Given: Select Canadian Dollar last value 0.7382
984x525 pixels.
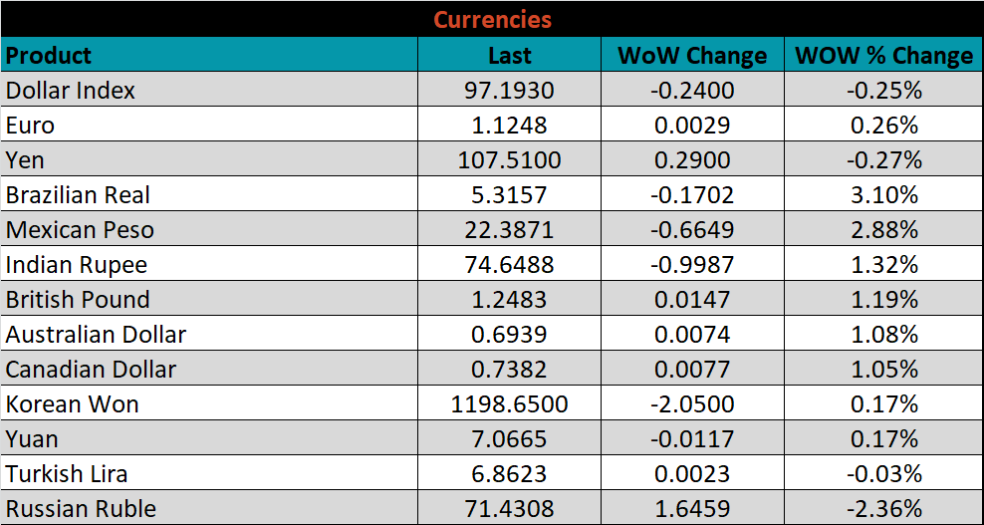Looking at the screenshot, I should pyautogui.click(x=509, y=370).
